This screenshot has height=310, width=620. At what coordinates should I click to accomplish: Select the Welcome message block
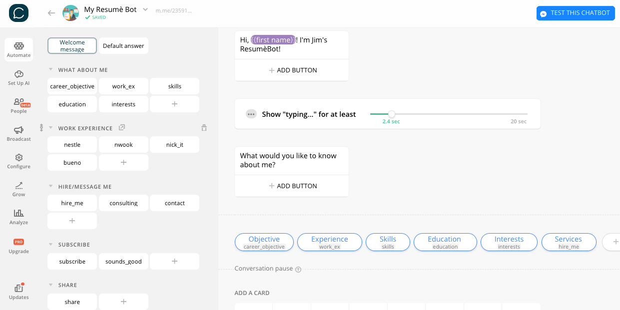[x=72, y=45]
